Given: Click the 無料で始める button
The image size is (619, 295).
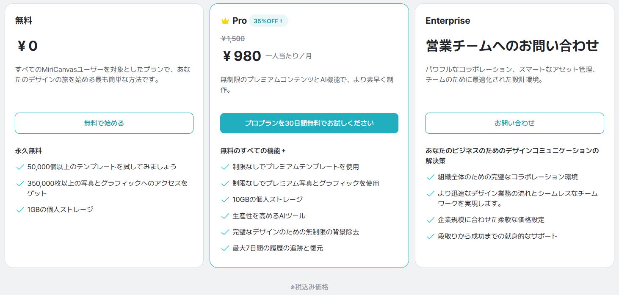Looking at the screenshot, I should (104, 123).
